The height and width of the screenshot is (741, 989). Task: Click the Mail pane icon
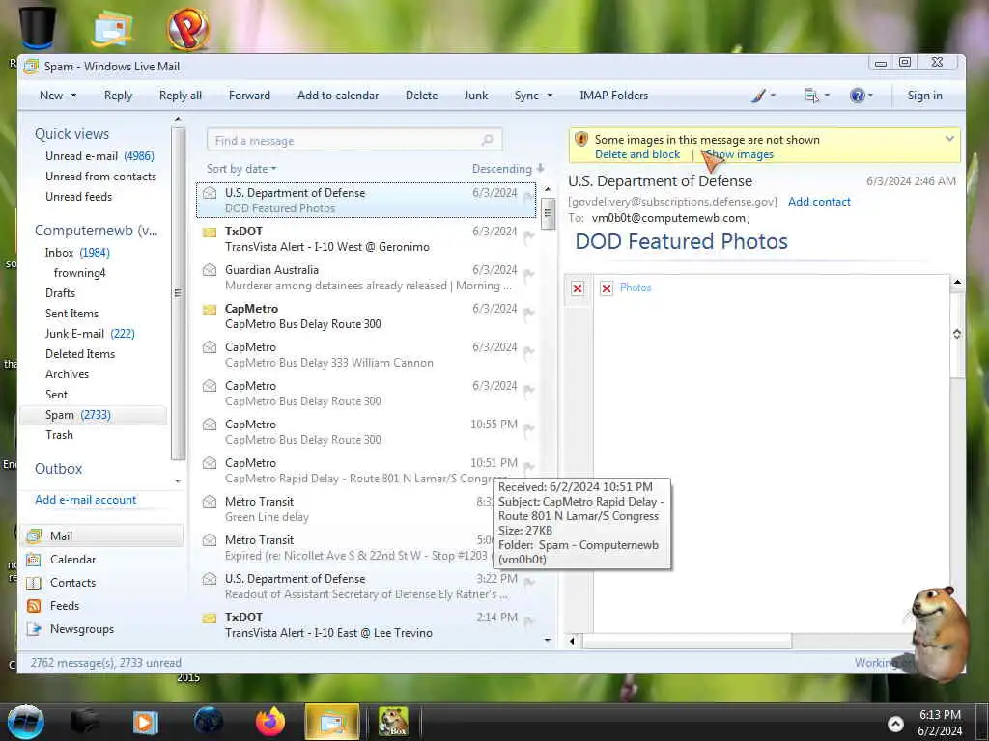click(34, 536)
